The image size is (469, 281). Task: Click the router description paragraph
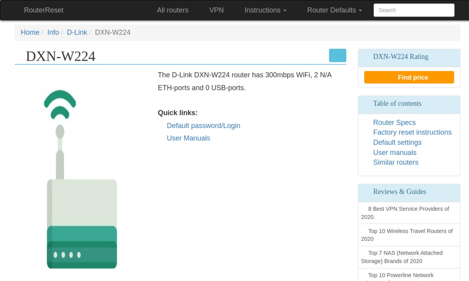click(245, 81)
